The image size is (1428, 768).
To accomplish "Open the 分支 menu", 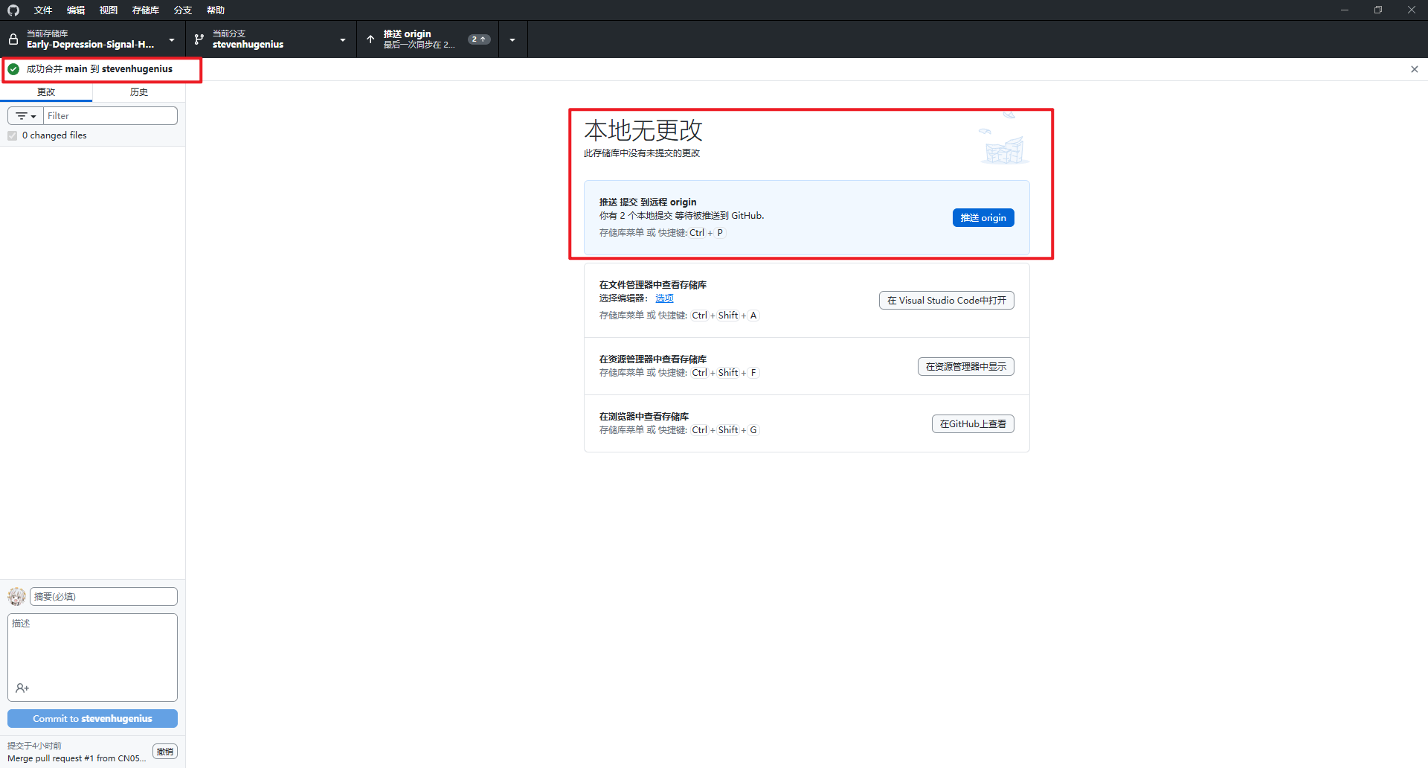I will tap(182, 10).
